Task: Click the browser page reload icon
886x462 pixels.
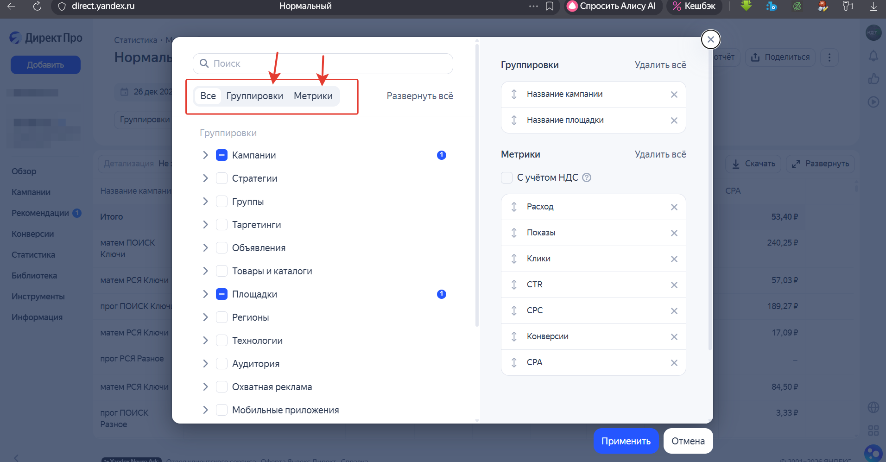Action: (37, 6)
